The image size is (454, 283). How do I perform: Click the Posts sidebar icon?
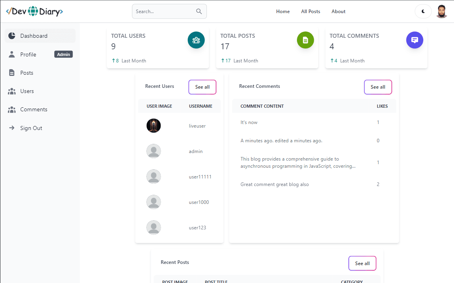(12, 73)
